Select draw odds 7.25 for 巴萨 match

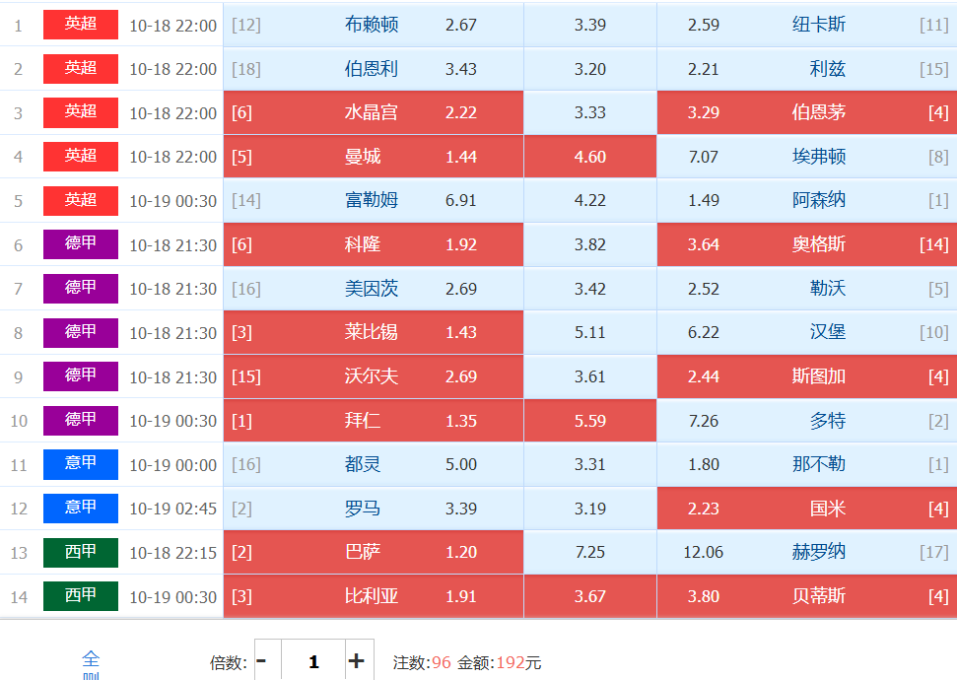pos(589,552)
